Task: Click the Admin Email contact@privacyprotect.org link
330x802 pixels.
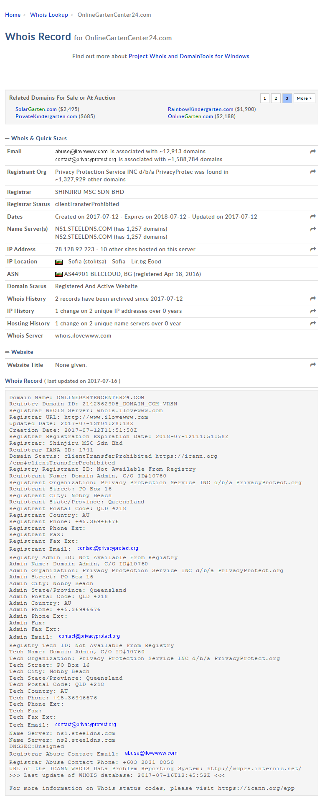Action: (x=89, y=636)
